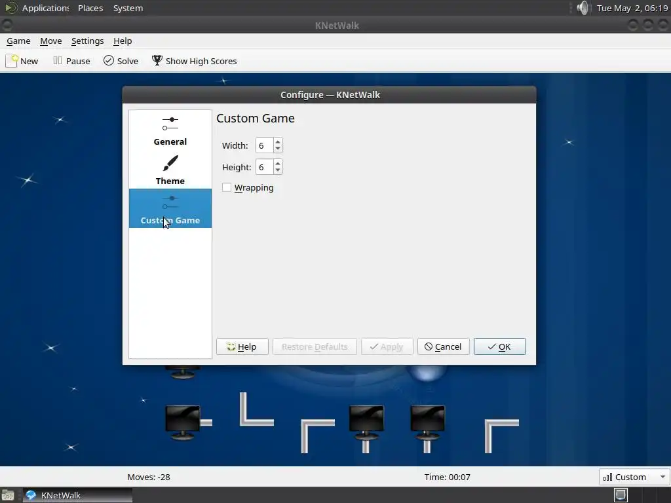Click the Solve toolbar button
This screenshot has width=671, height=503.
tap(121, 61)
